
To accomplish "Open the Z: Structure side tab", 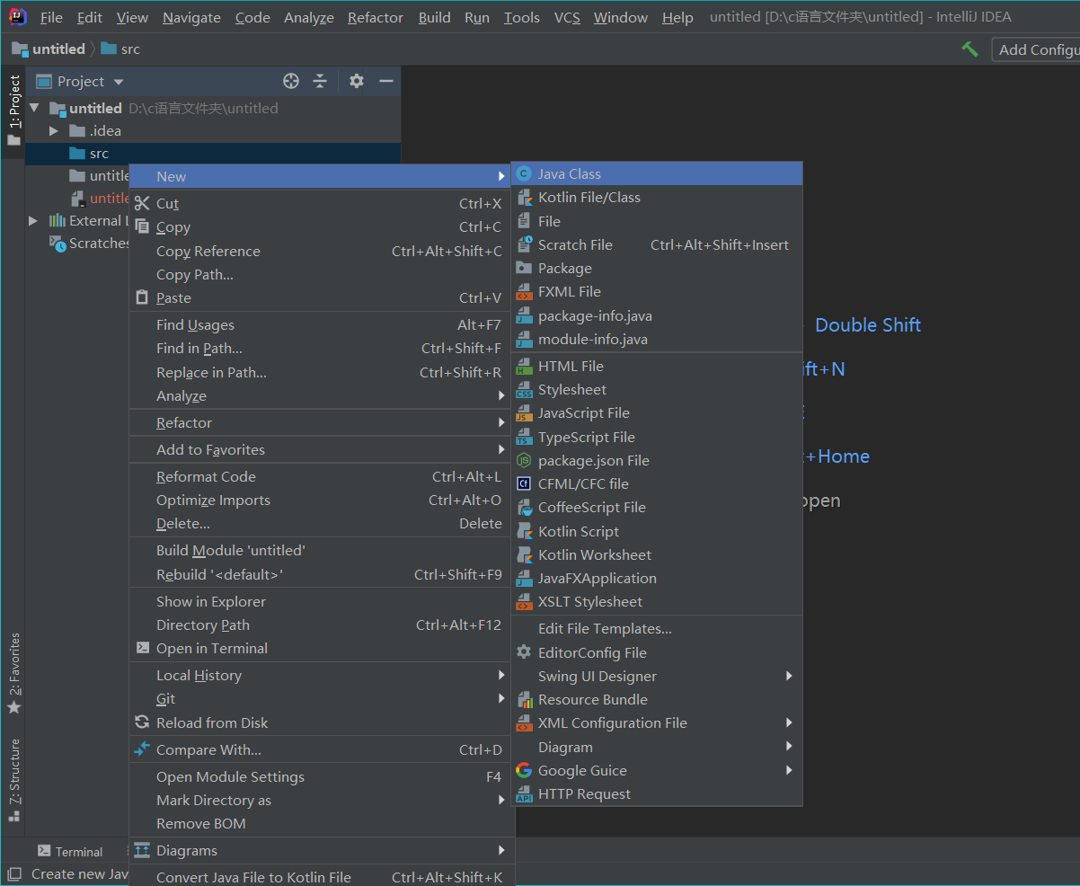I will 13,780.
